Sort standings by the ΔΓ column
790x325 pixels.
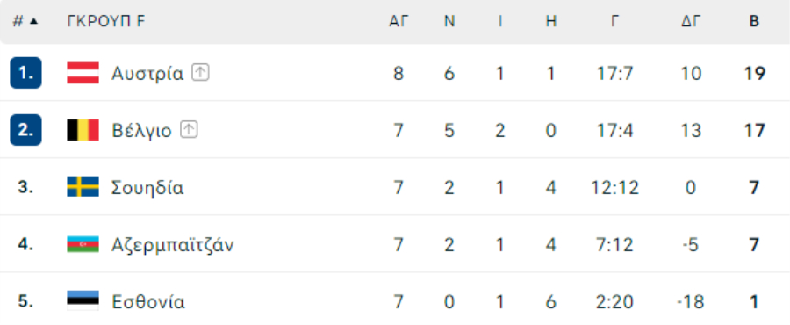(x=691, y=21)
